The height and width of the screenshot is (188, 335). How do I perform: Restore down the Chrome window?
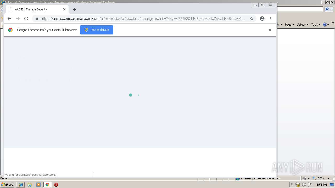coord(262,5)
